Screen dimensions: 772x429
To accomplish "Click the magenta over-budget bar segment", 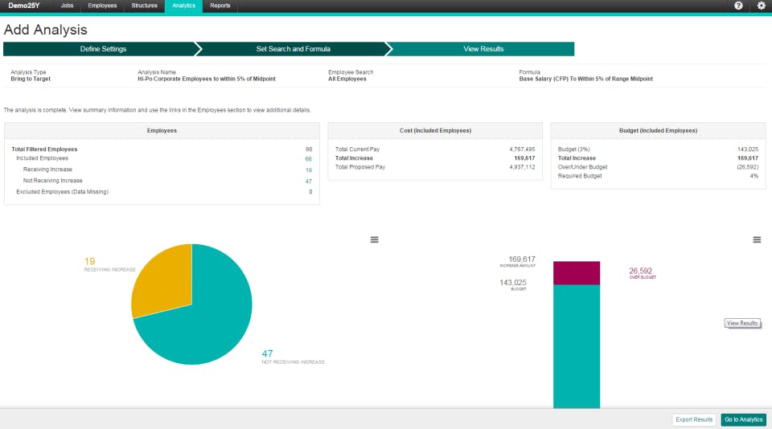I will click(x=577, y=273).
